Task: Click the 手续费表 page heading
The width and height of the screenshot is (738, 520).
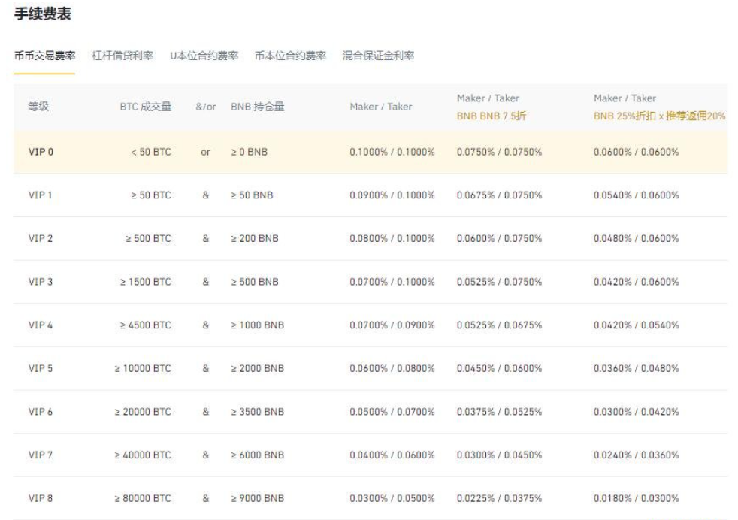Action: pyautogui.click(x=43, y=15)
